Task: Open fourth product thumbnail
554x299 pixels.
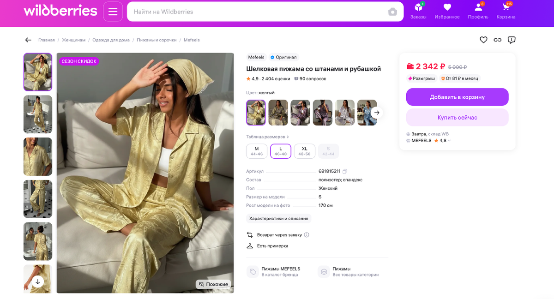Action: click(x=38, y=199)
